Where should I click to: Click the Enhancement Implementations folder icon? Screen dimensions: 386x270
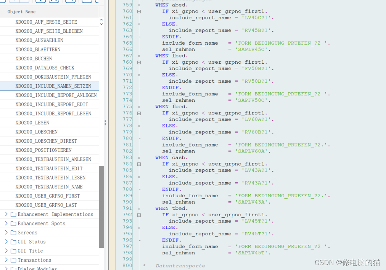pos(13,214)
